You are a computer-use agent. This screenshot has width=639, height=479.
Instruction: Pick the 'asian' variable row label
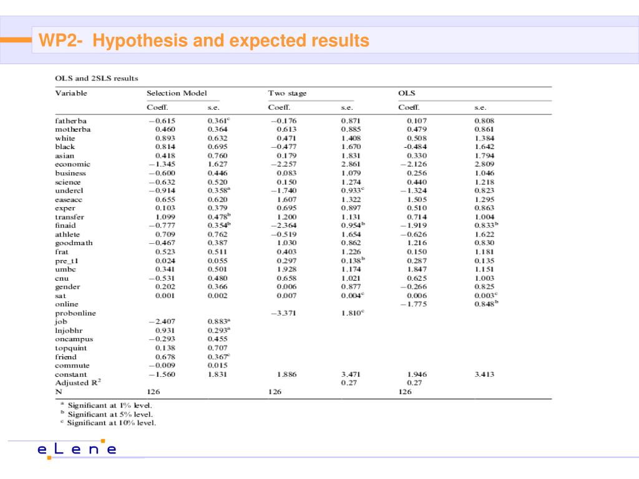(x=64, y=156)
